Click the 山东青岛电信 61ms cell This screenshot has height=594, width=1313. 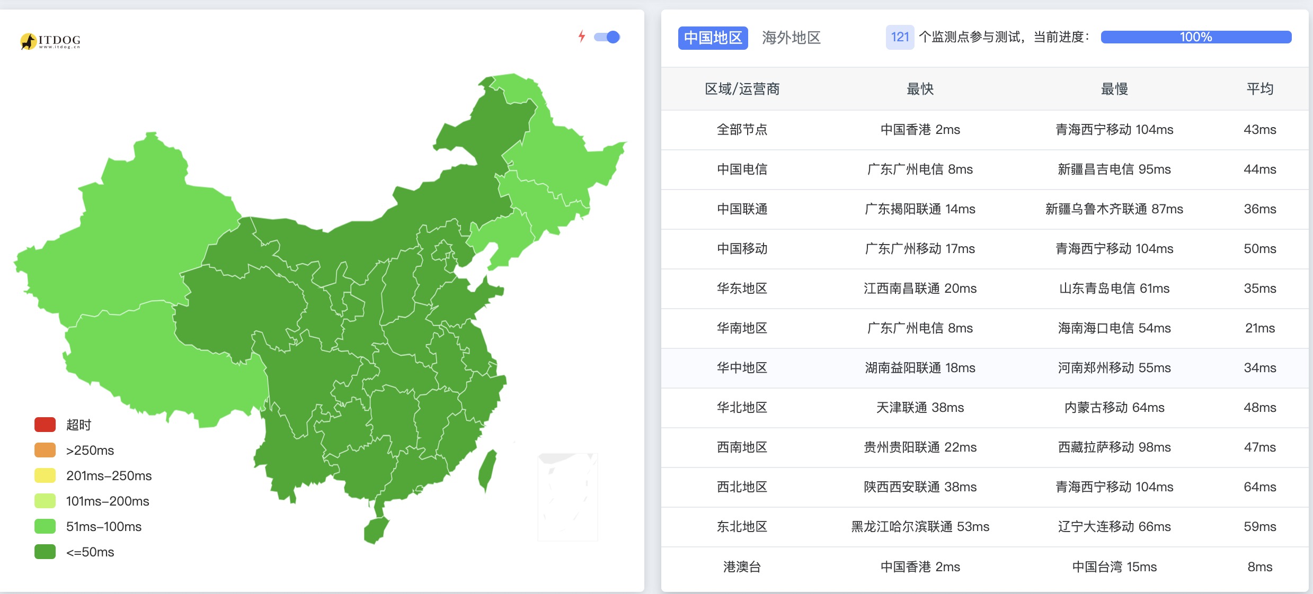coord(1114,289)
